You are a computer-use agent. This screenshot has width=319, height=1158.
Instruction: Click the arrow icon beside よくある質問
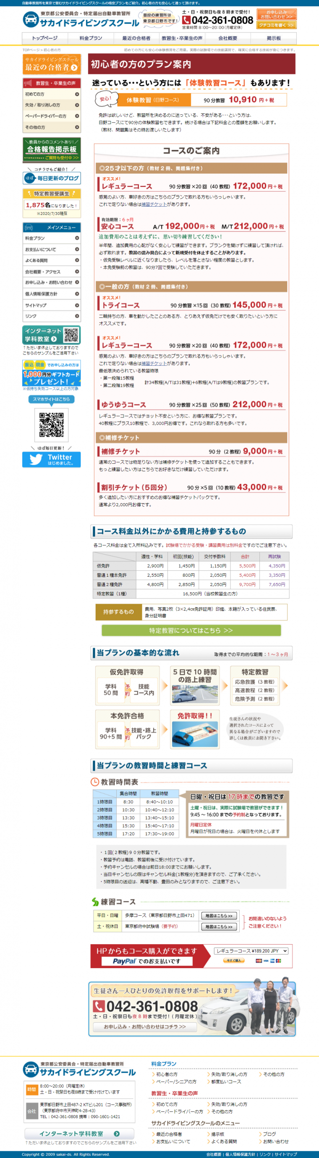pyautogui.click(x=77, y=260)
